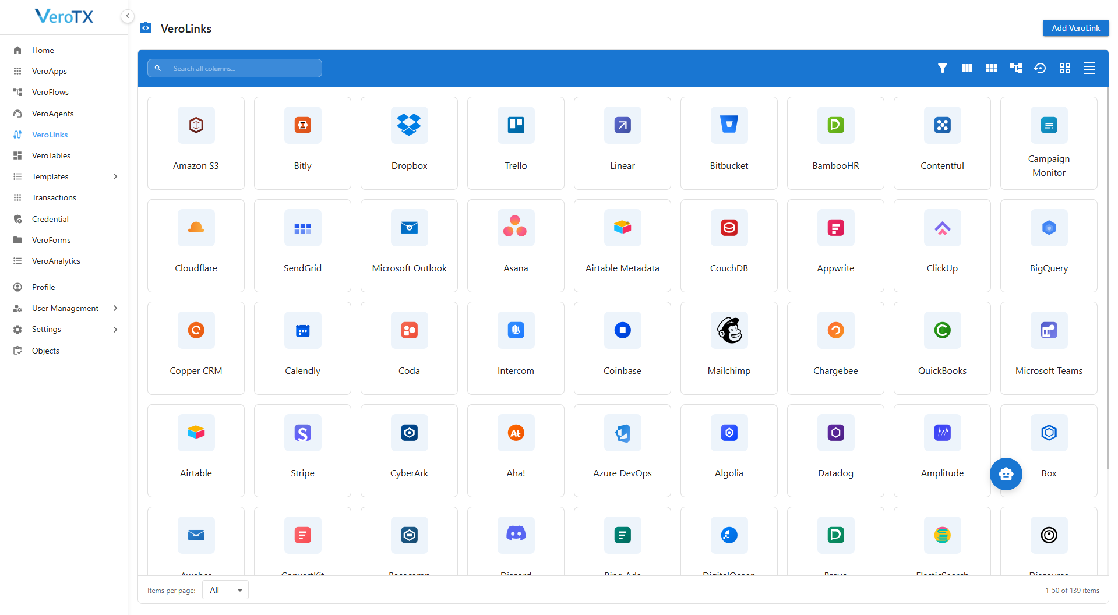The height and width of the screenshot is (615, 1118).
Task: Click the Appwrite card label
Action: pos(835,268)
